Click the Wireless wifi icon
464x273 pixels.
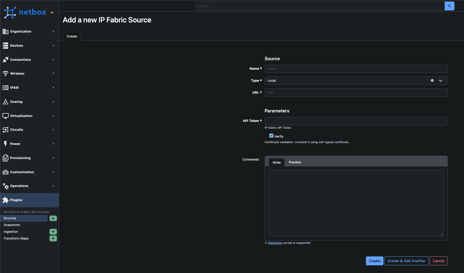point(6,73)
